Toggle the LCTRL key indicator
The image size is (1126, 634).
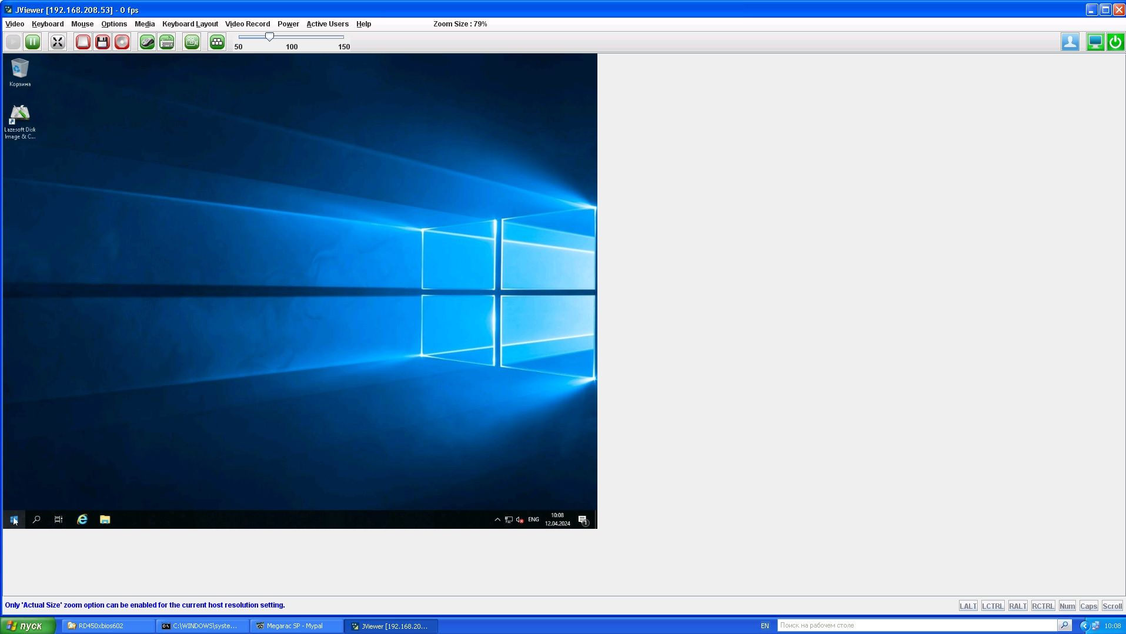pyautogui.click(x=993, y=606)
